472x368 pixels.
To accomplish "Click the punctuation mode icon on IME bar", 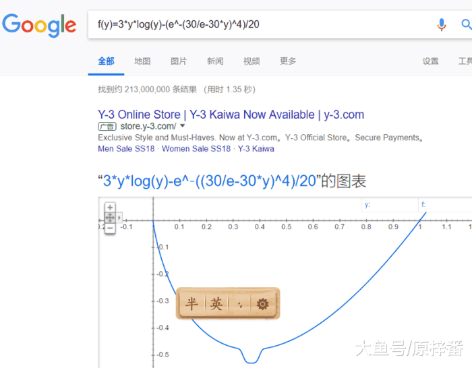I will (239, 305).
